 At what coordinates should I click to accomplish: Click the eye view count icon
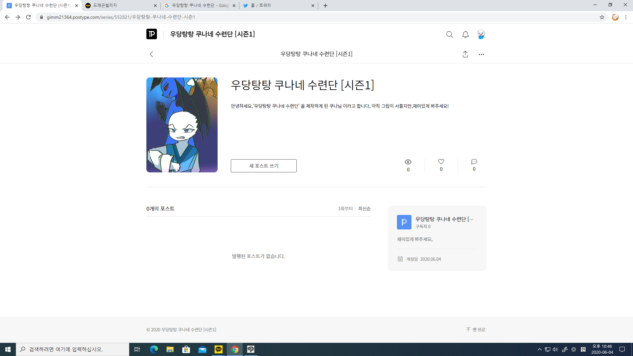click(408, 162)
